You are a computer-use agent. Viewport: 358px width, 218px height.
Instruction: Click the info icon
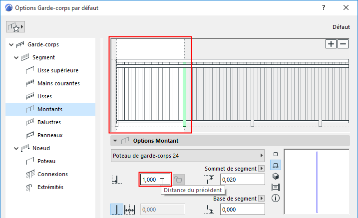tap(276, 198)
